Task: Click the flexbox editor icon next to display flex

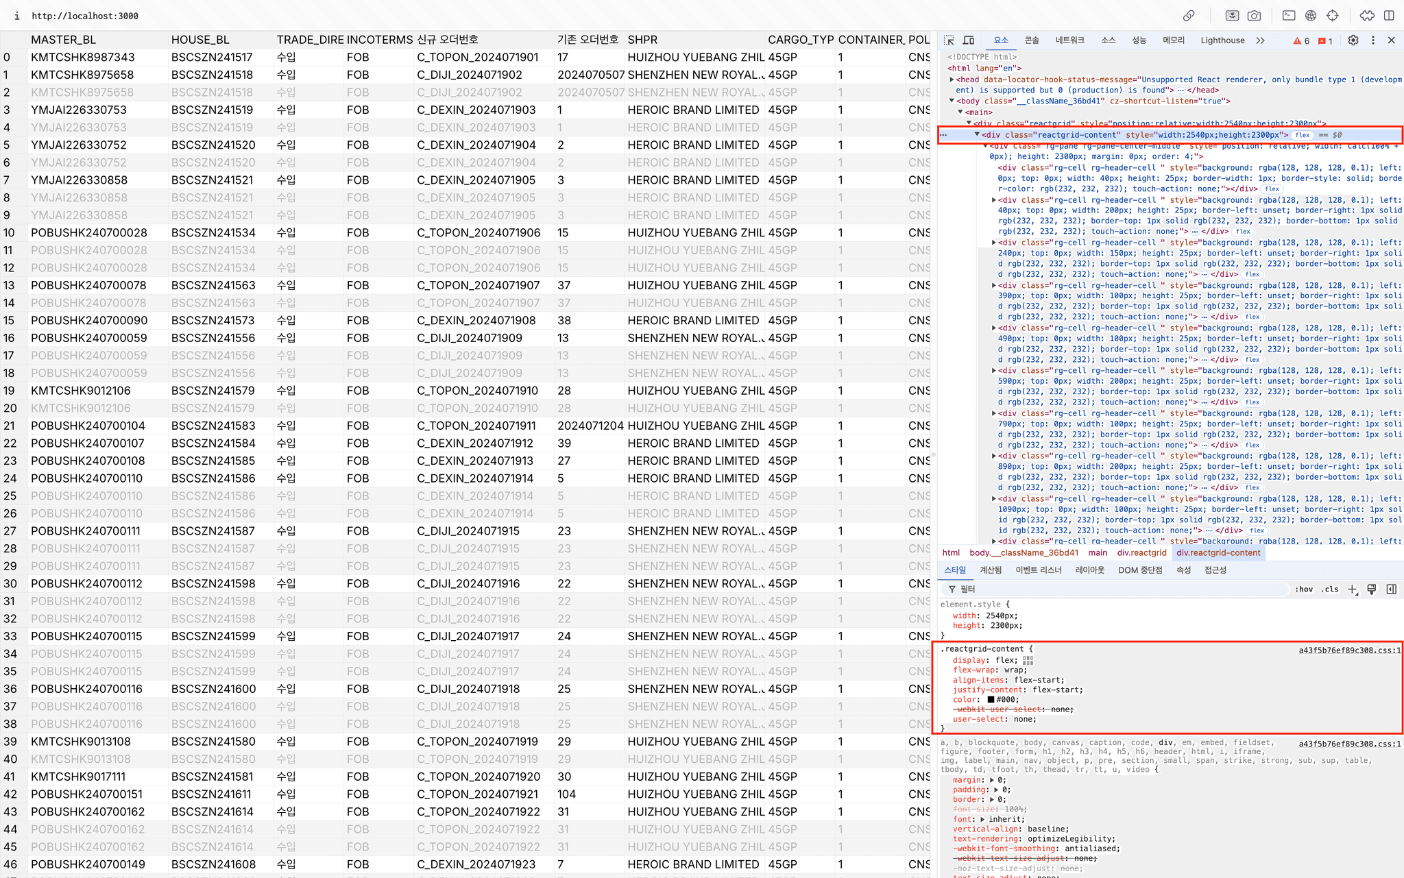Action: [x=1028, y=660]
